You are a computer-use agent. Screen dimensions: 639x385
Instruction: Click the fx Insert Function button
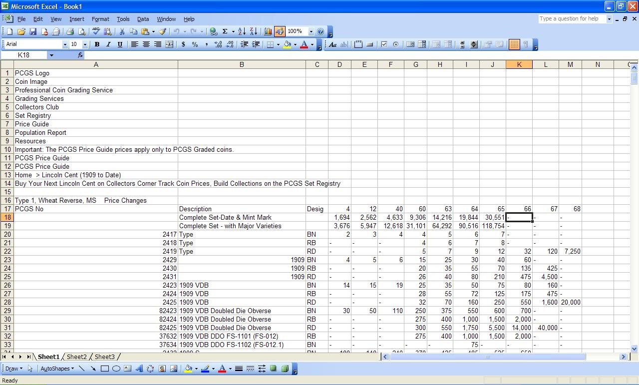[x=80, y=55]
